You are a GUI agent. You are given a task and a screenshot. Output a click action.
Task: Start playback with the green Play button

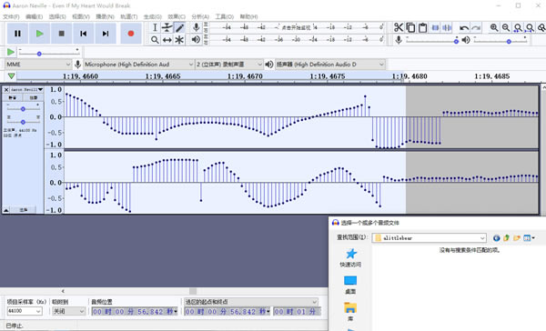click(x=39, y=34)
